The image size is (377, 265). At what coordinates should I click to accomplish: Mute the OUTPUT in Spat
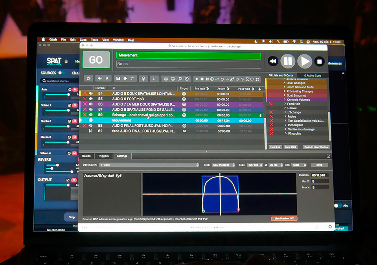pyautogui.click(x=74, y=180)
